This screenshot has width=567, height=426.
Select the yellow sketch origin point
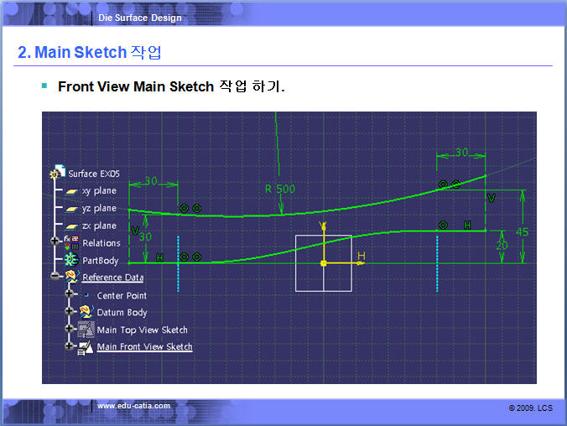tap(323, 263)
